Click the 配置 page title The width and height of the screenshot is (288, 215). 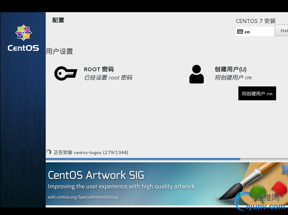coord(58,20)
